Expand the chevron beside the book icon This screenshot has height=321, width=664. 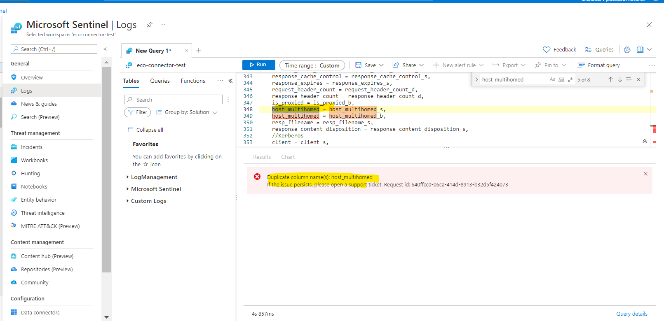pyautogui.click(x=649, y=49)
